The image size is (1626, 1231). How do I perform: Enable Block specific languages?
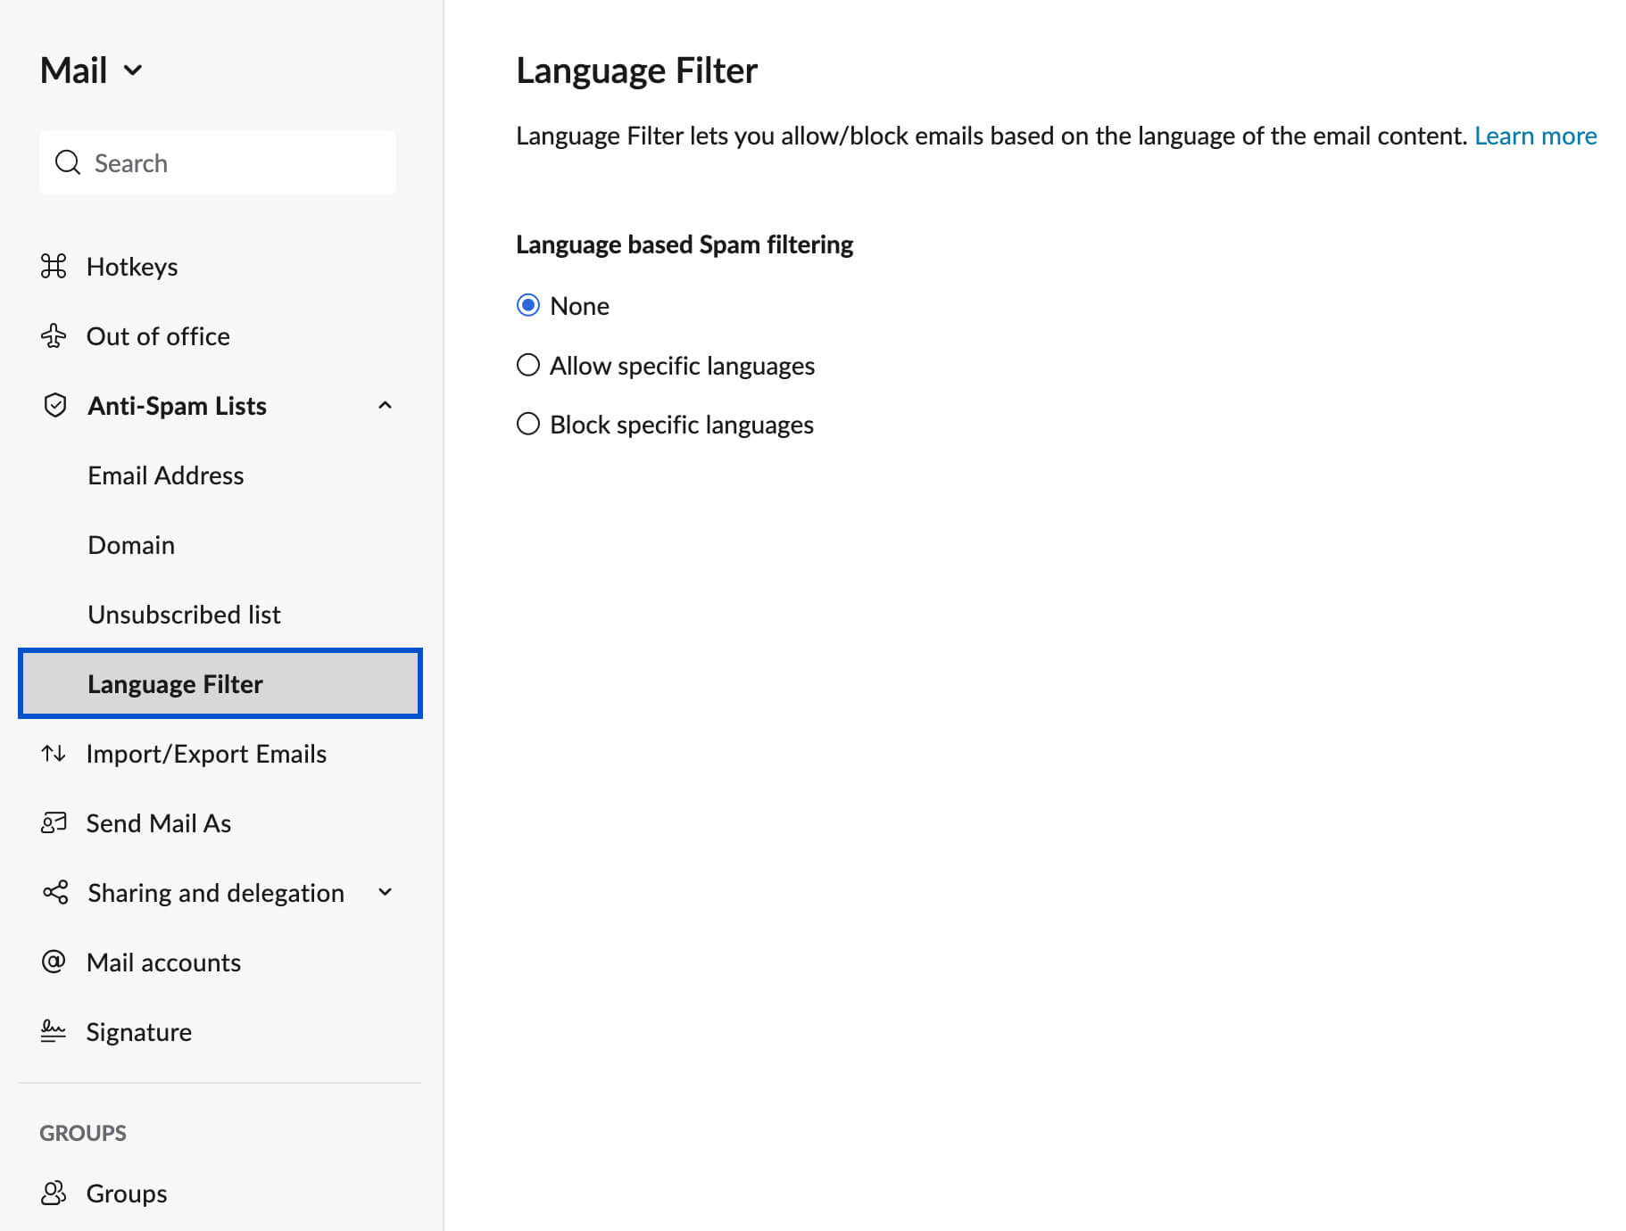click(x=528, y=424)
